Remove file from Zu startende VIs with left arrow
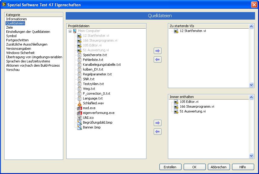The width and height of the screenshot is (259, 174). pos(158,60)
